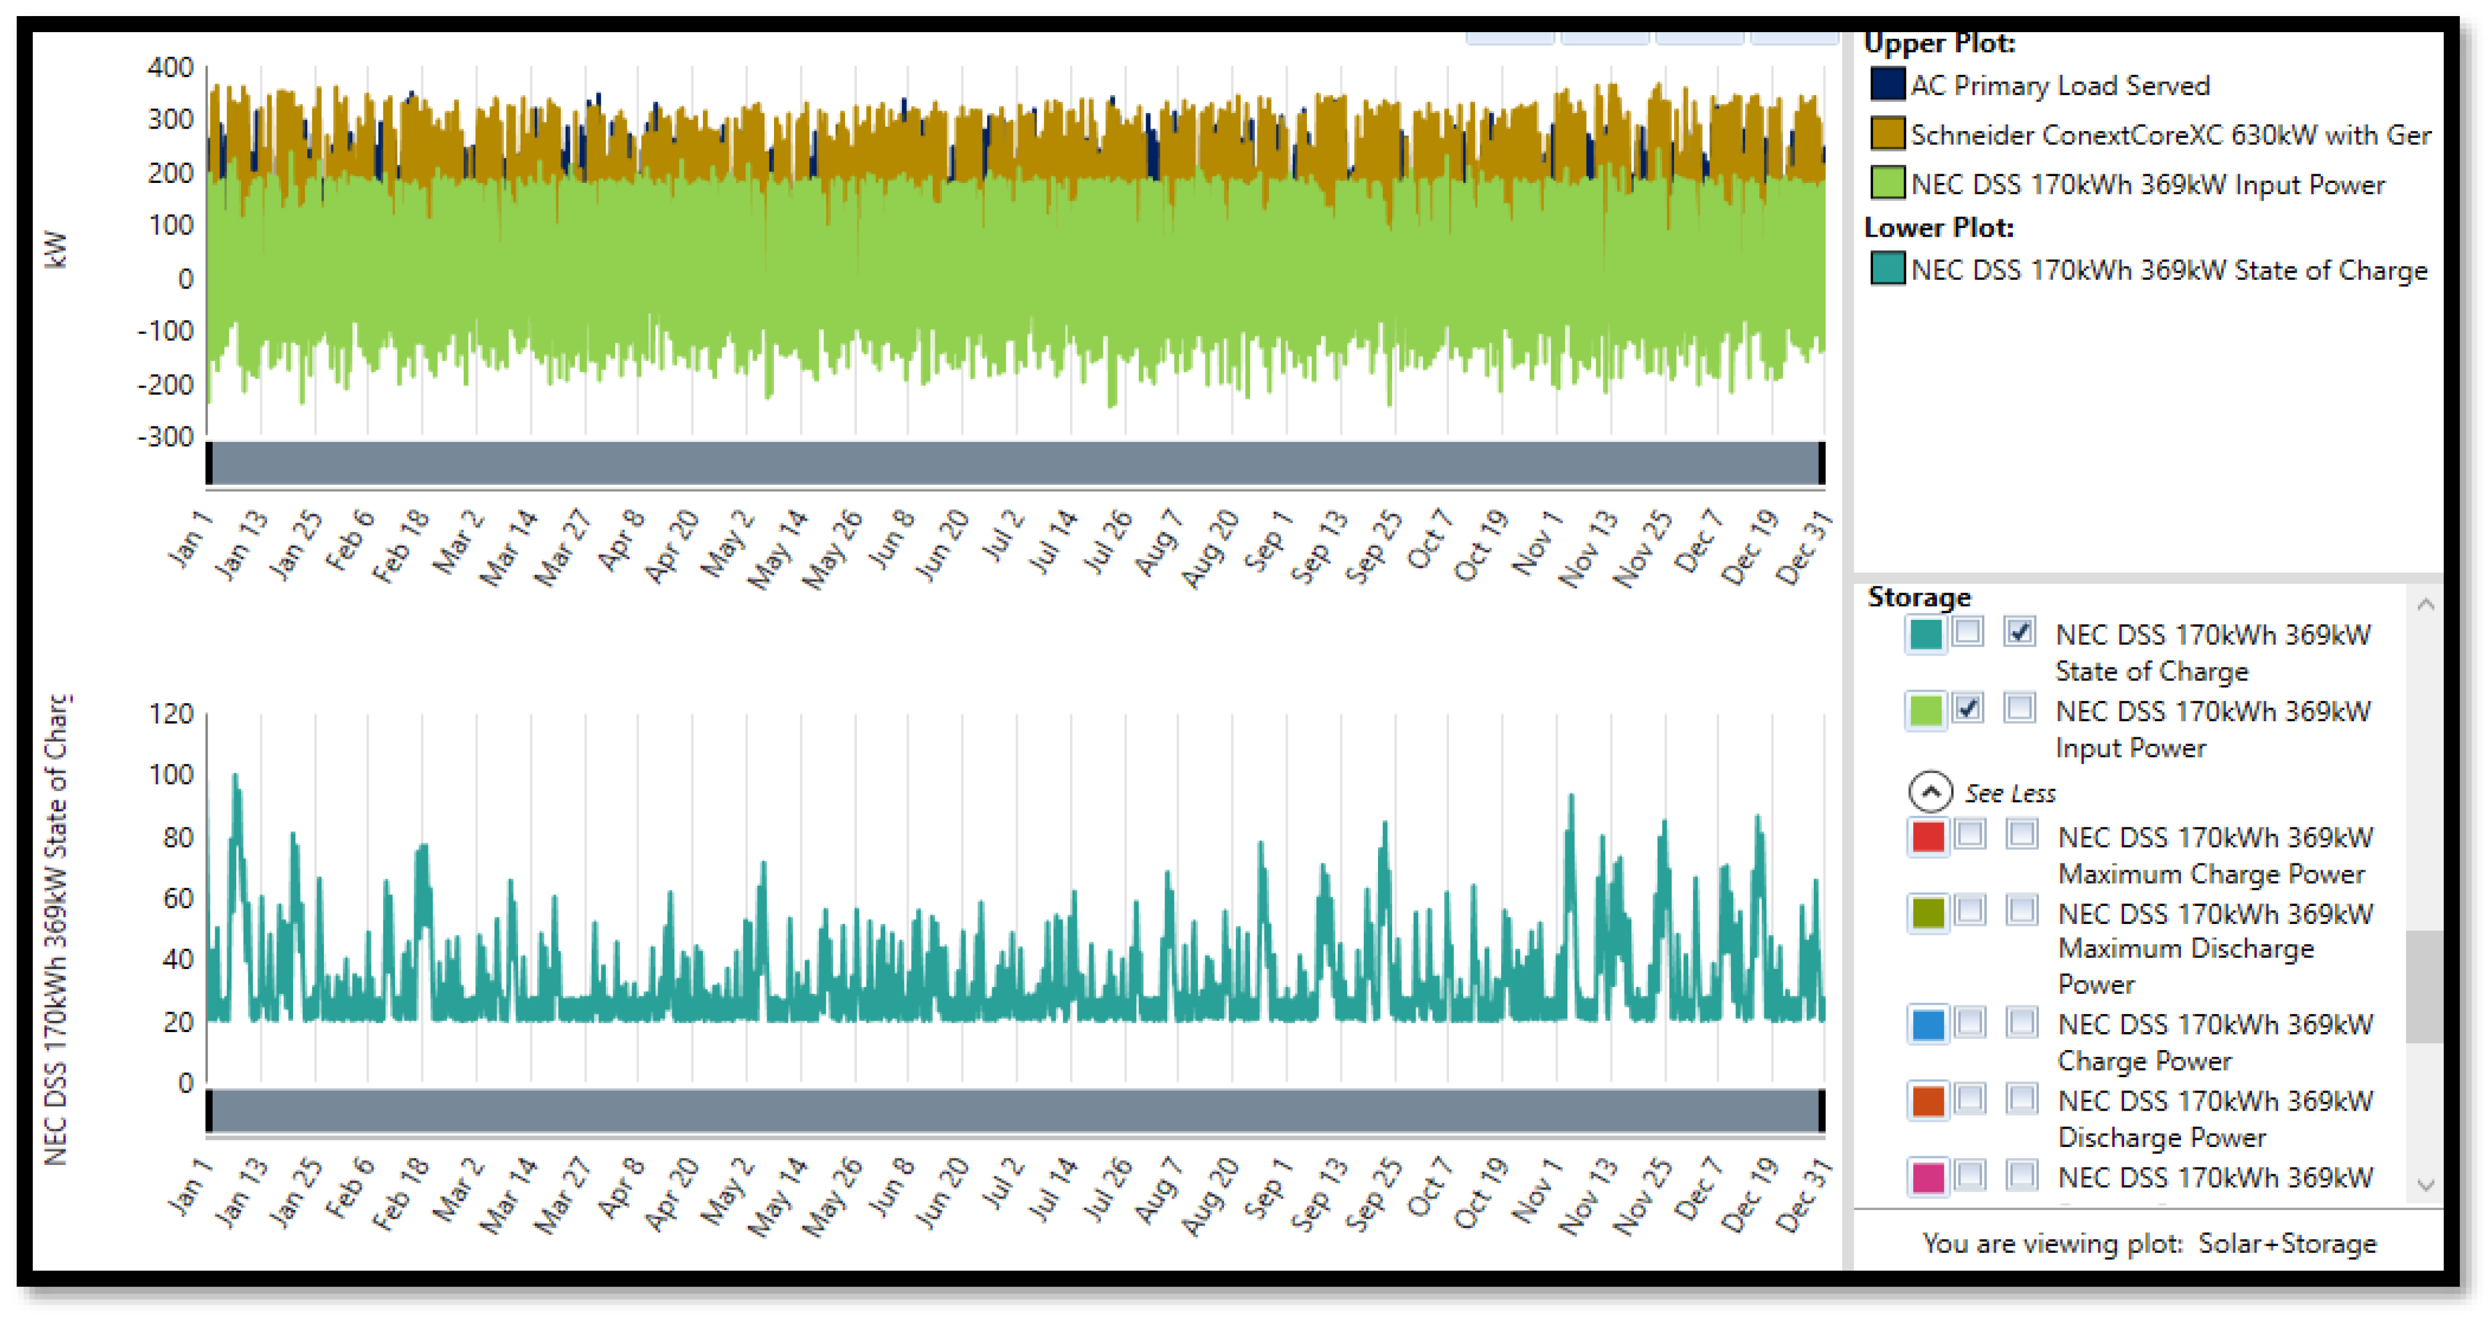Screen dimensions: 2487x1317
Task: Uncheck Input Power upper plot checkbox
Action: tap(1968, 708)
